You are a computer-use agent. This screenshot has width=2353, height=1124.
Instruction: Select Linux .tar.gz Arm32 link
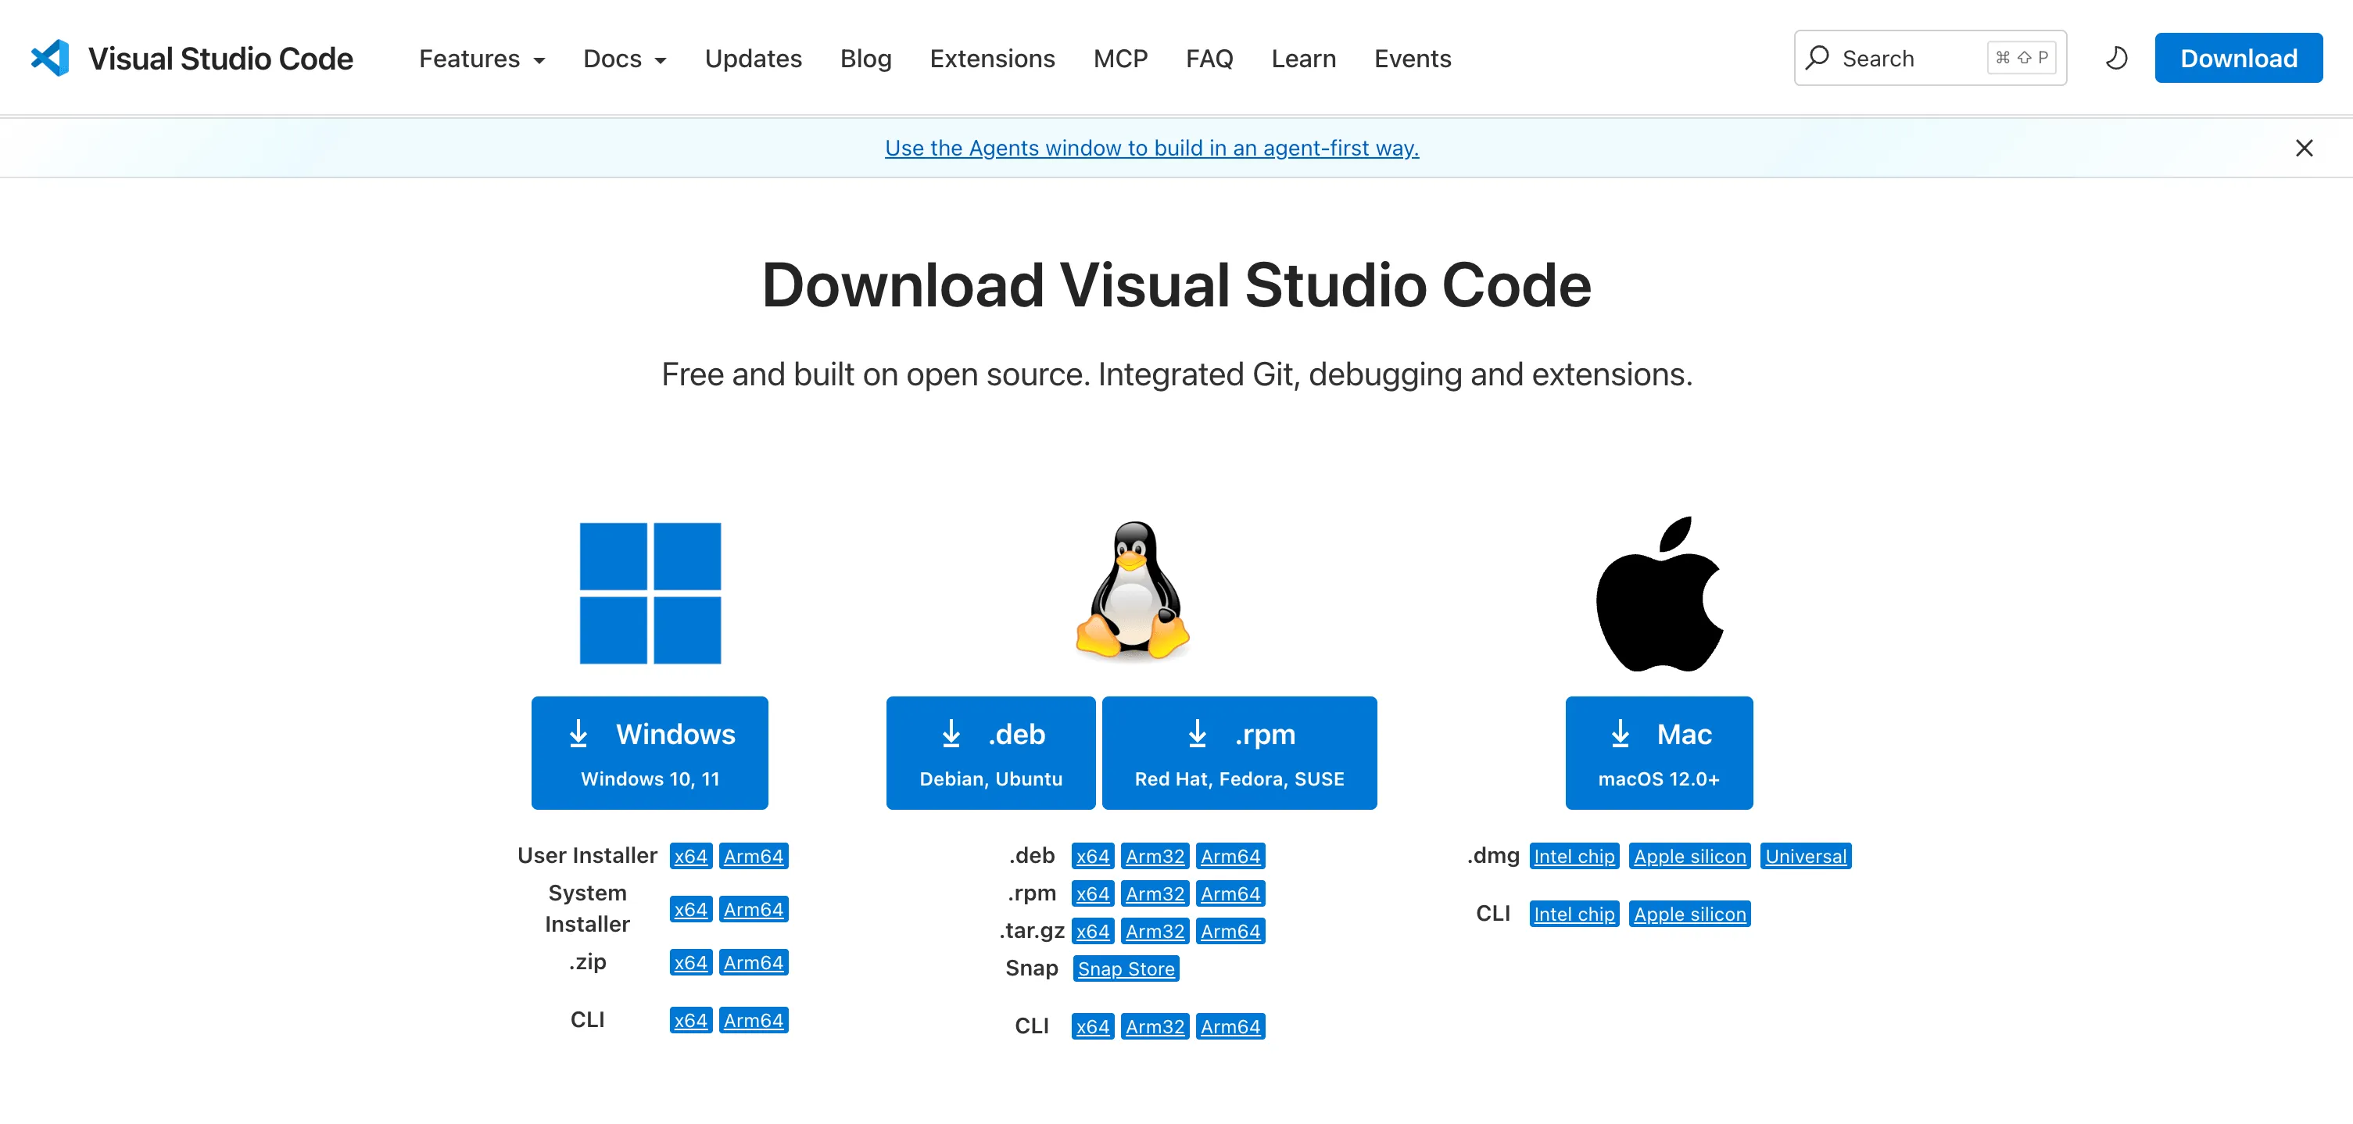pyautogui.click(x=1155, y=932)
